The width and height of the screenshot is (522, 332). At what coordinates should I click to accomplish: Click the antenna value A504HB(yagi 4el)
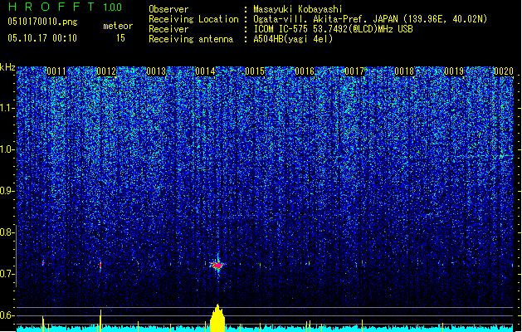pyautogui.click(x=293, y=39)
